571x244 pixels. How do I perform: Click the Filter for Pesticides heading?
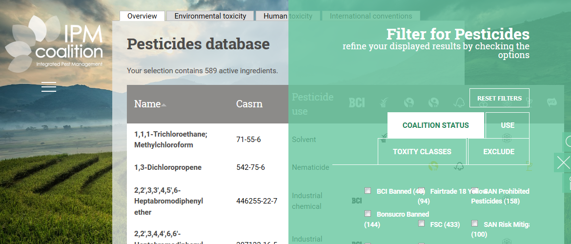click(x=458, y=34)
